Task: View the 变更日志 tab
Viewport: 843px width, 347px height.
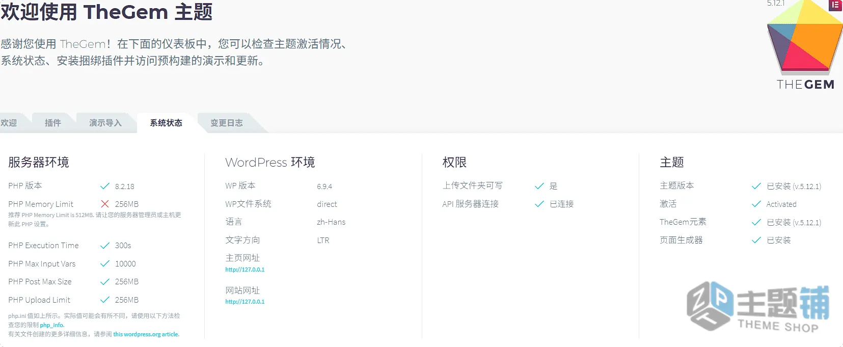Action: (227, 123)
